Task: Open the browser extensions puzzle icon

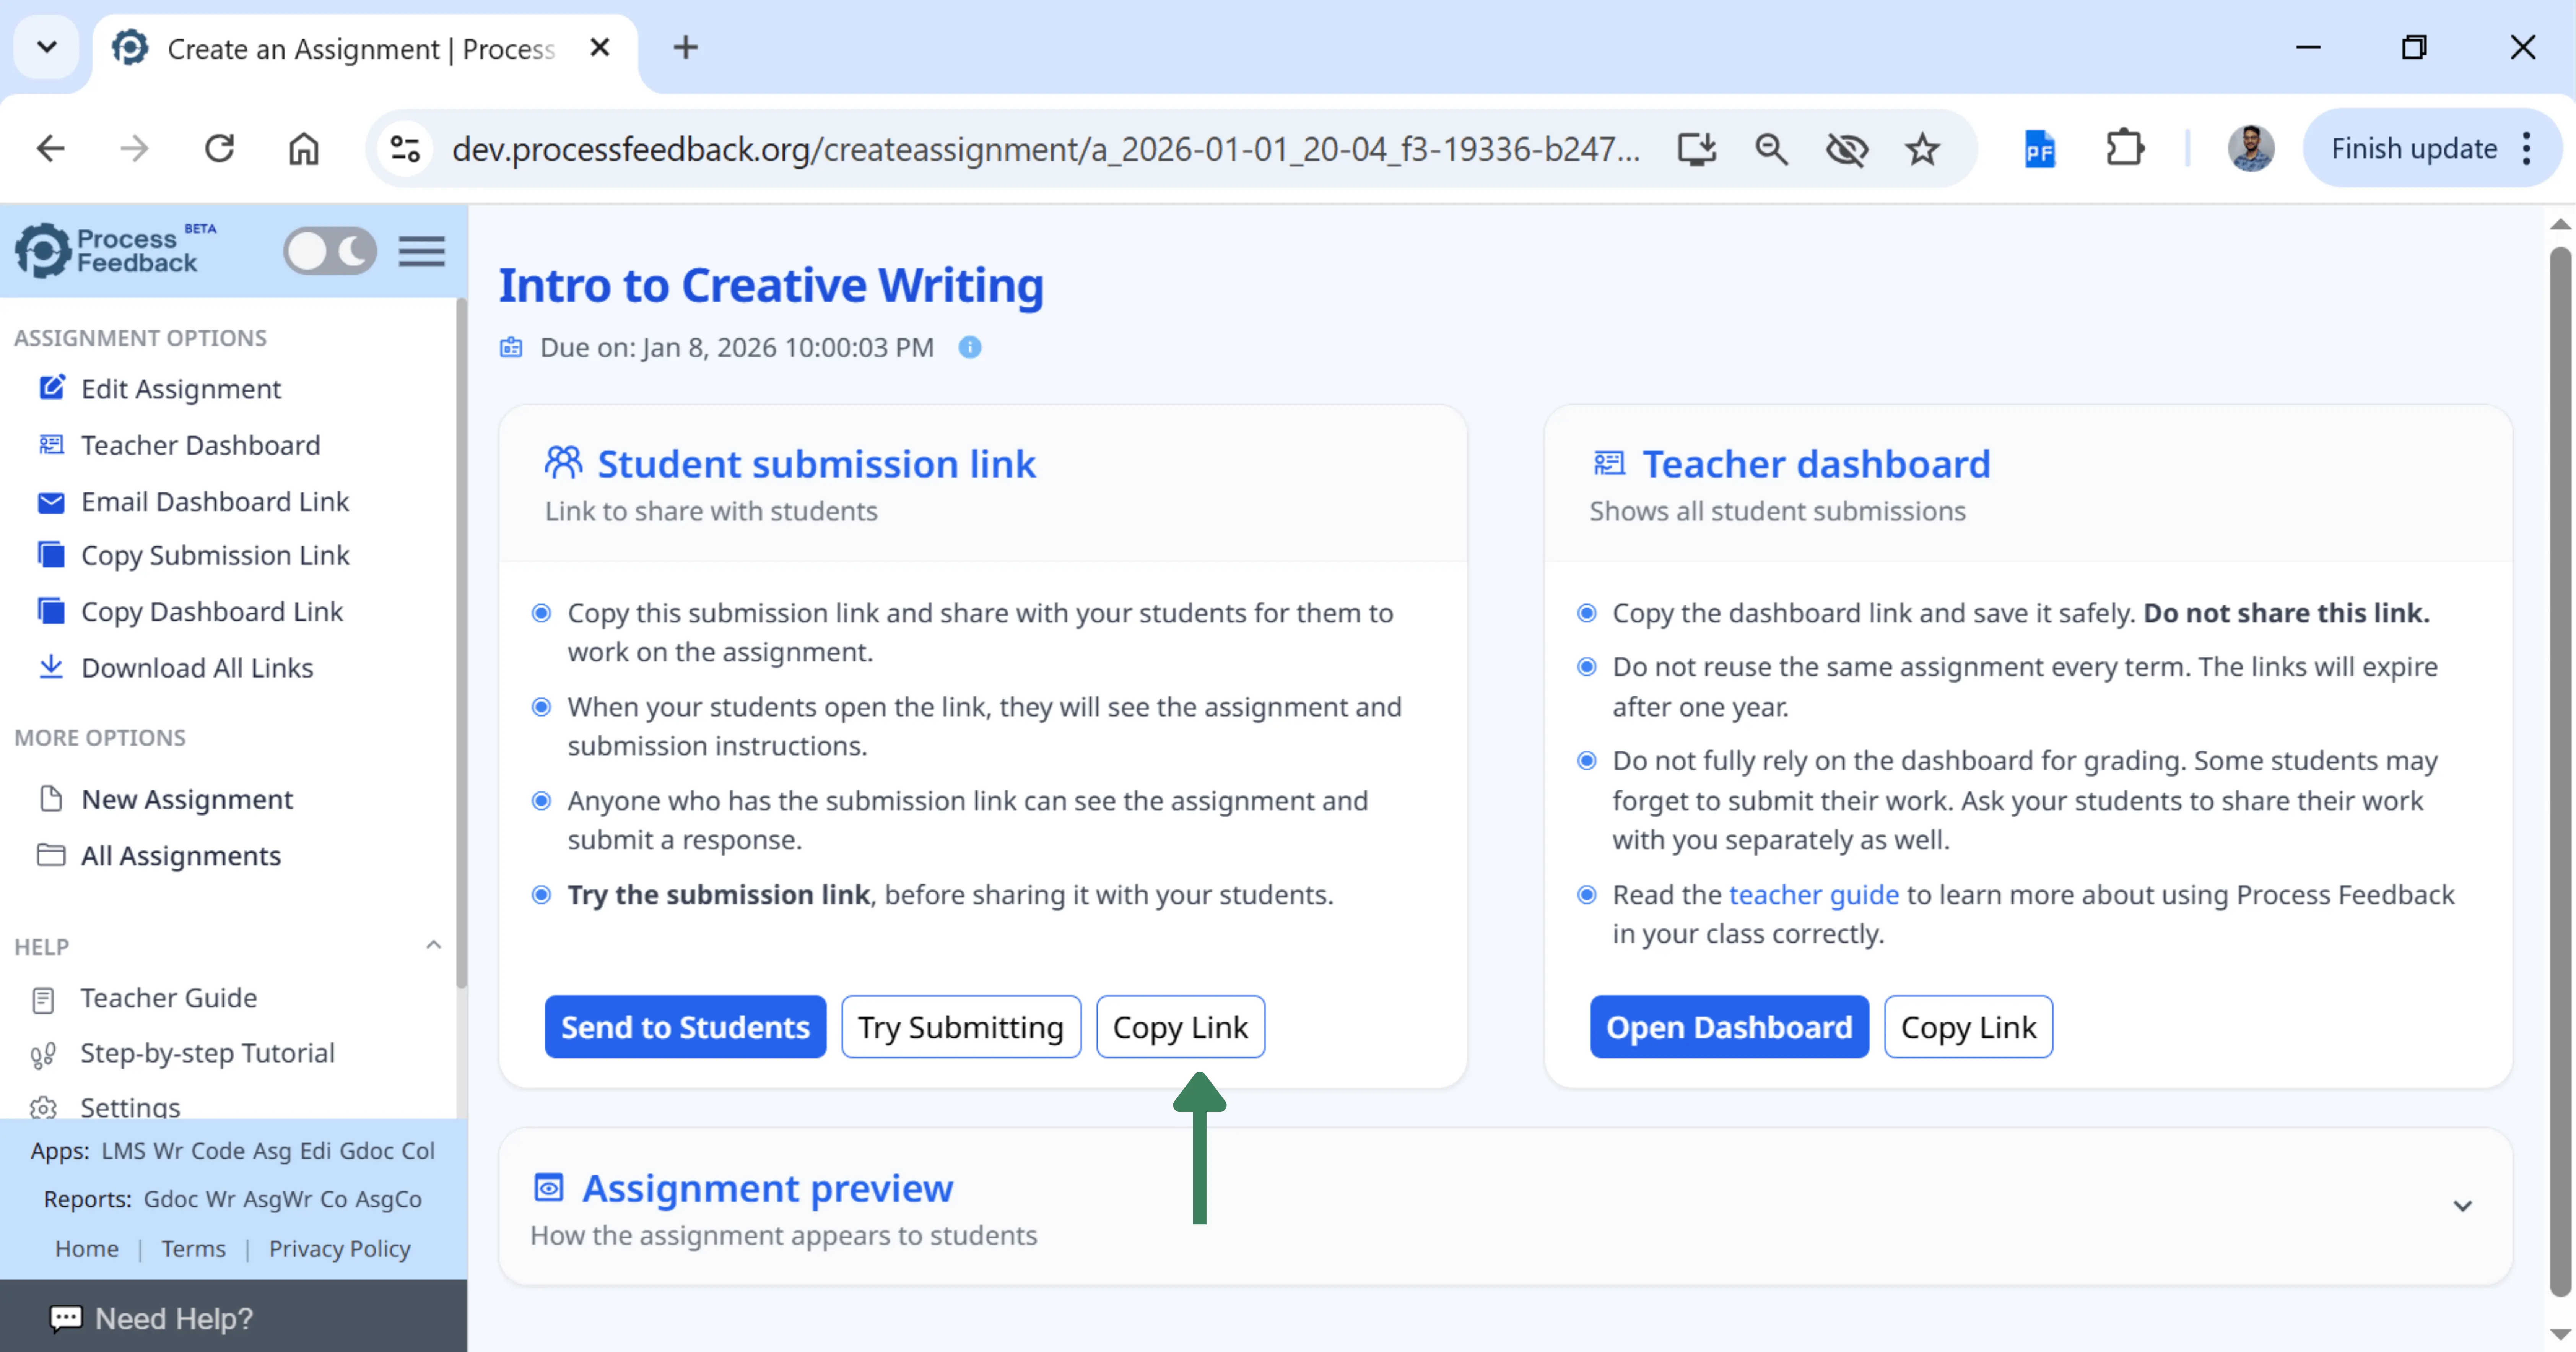Action: point(2124,149)
